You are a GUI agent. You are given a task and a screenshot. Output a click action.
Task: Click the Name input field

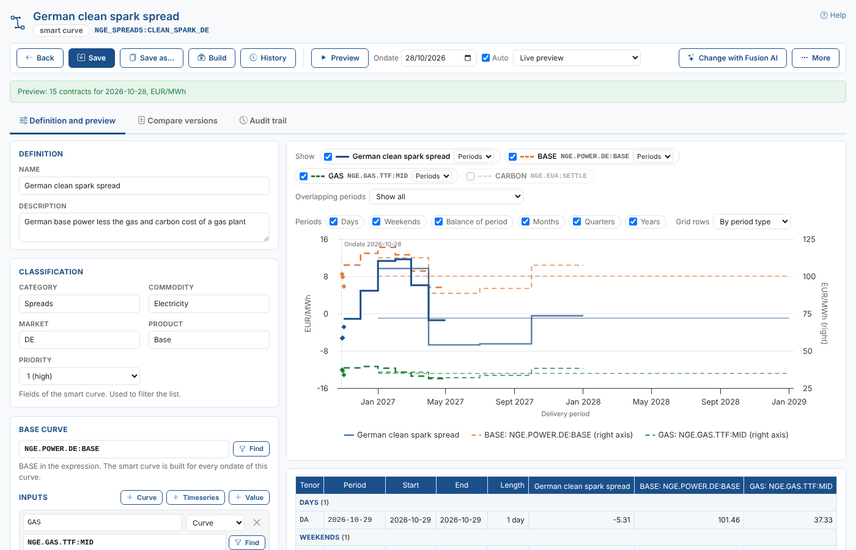[144, 186]
